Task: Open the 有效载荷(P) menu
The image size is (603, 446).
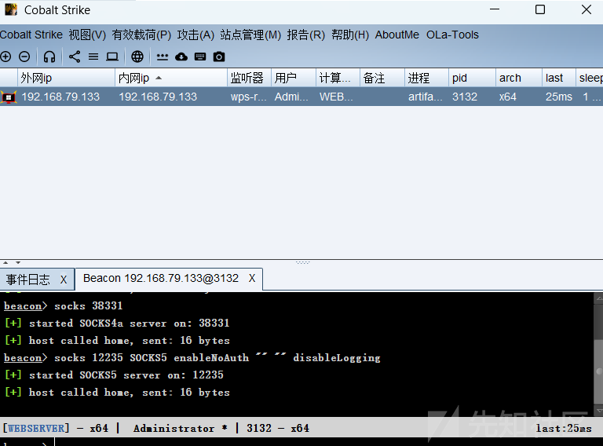Action: click(141, 35)
